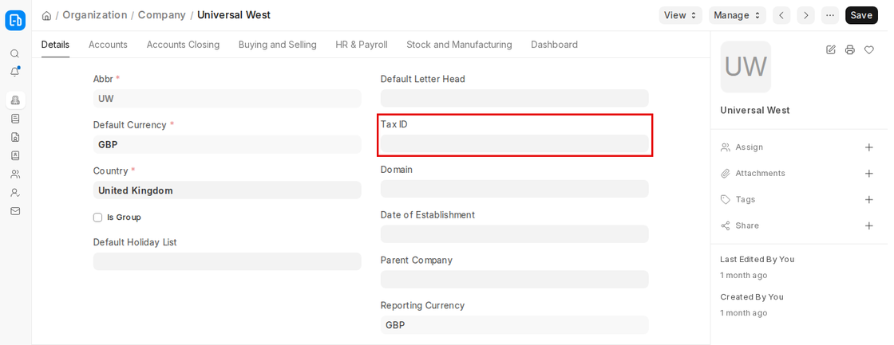Click the home icon in breadcrumb

click(47, 15)
